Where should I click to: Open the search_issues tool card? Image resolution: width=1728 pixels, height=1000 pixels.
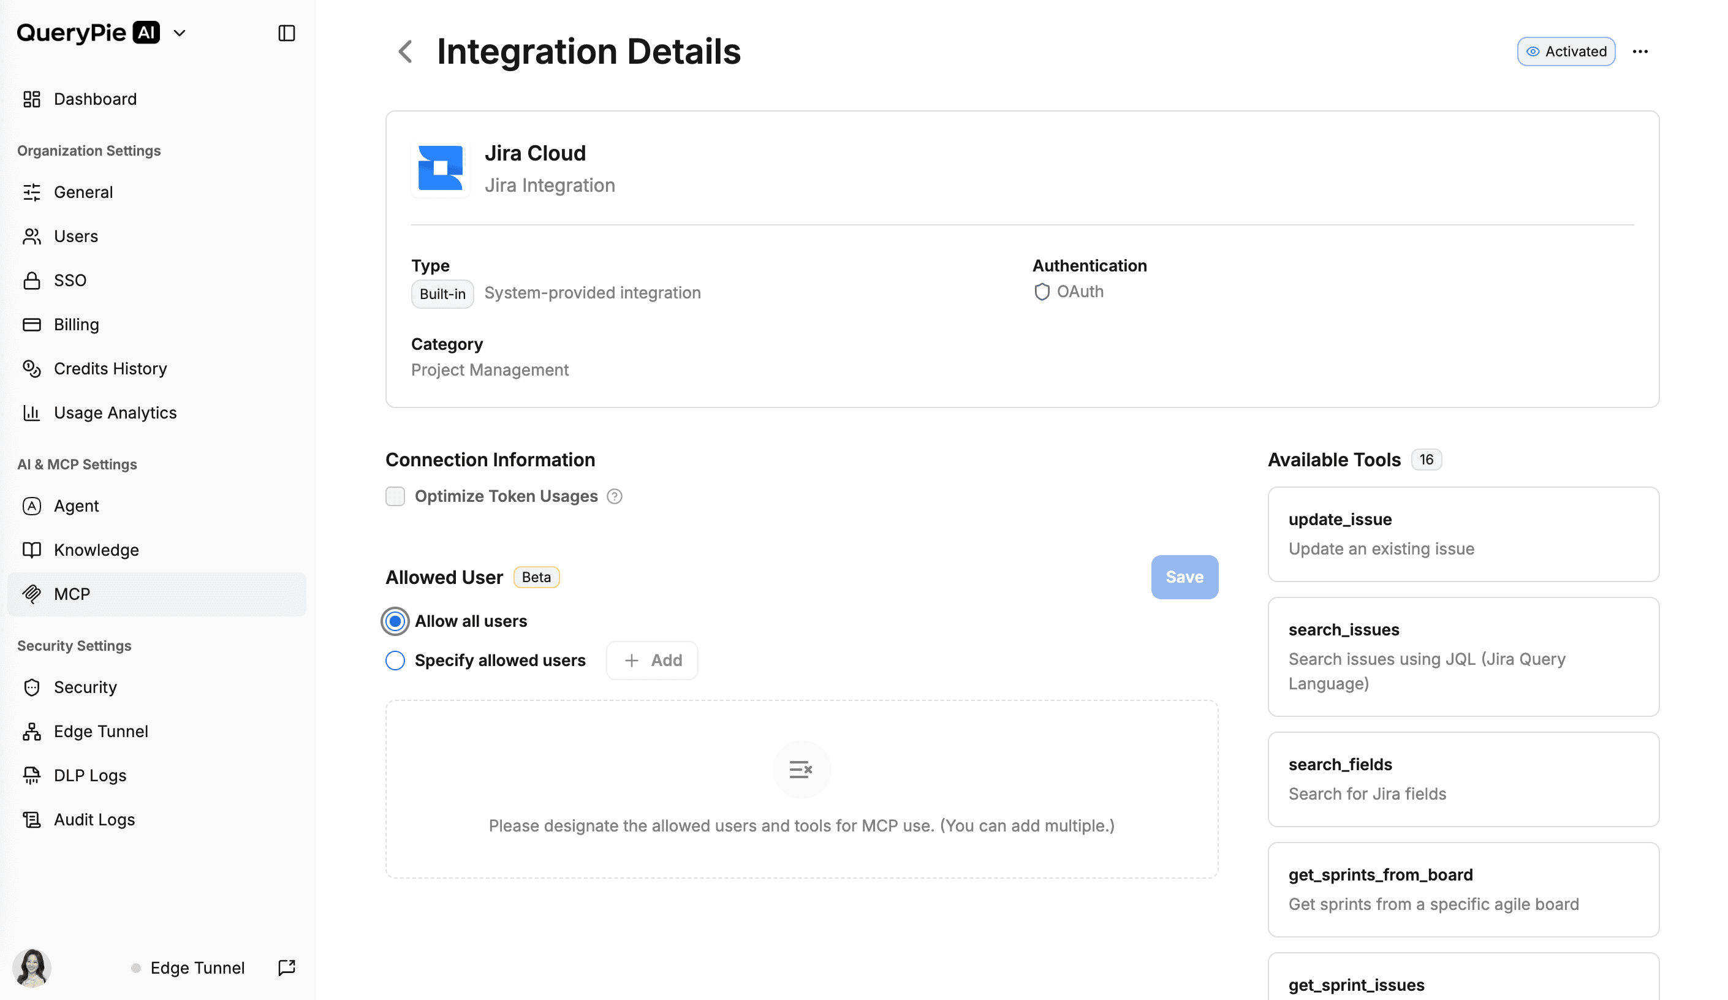coord(1463,656)
